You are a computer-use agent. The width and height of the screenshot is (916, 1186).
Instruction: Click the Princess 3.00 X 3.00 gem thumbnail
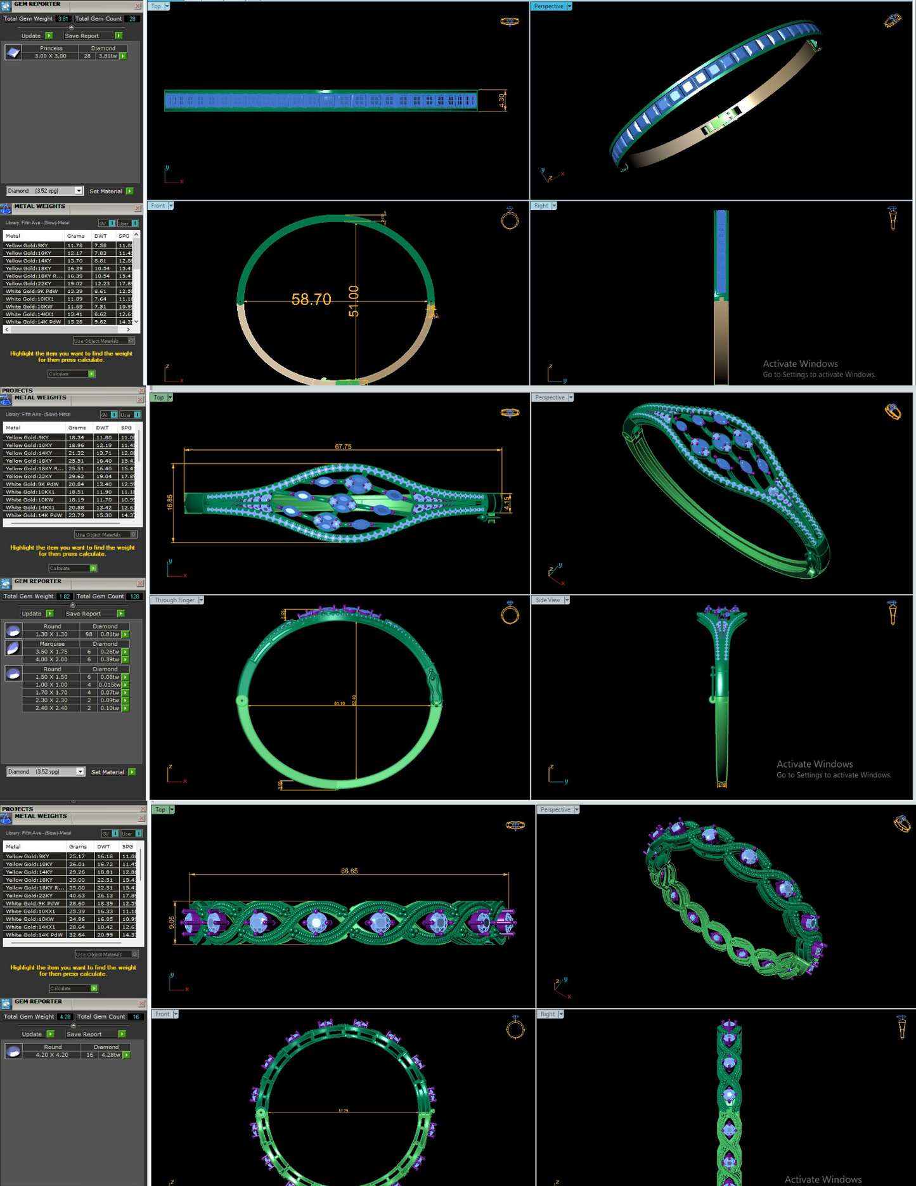pyautogui.click(x=13, y=53)
